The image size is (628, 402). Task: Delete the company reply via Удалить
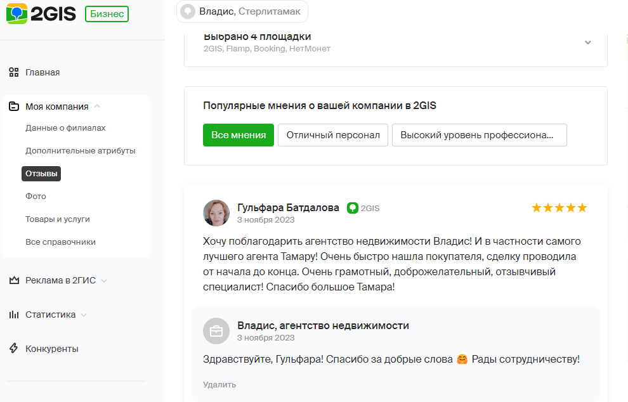219,384
